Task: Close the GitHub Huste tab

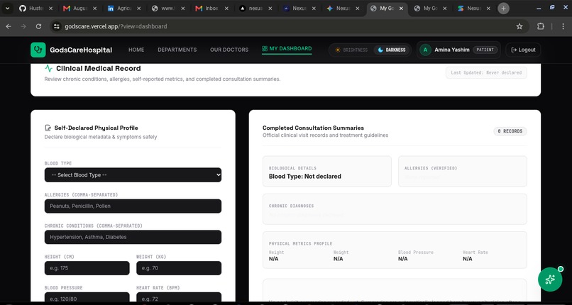Action: [50, 9]
